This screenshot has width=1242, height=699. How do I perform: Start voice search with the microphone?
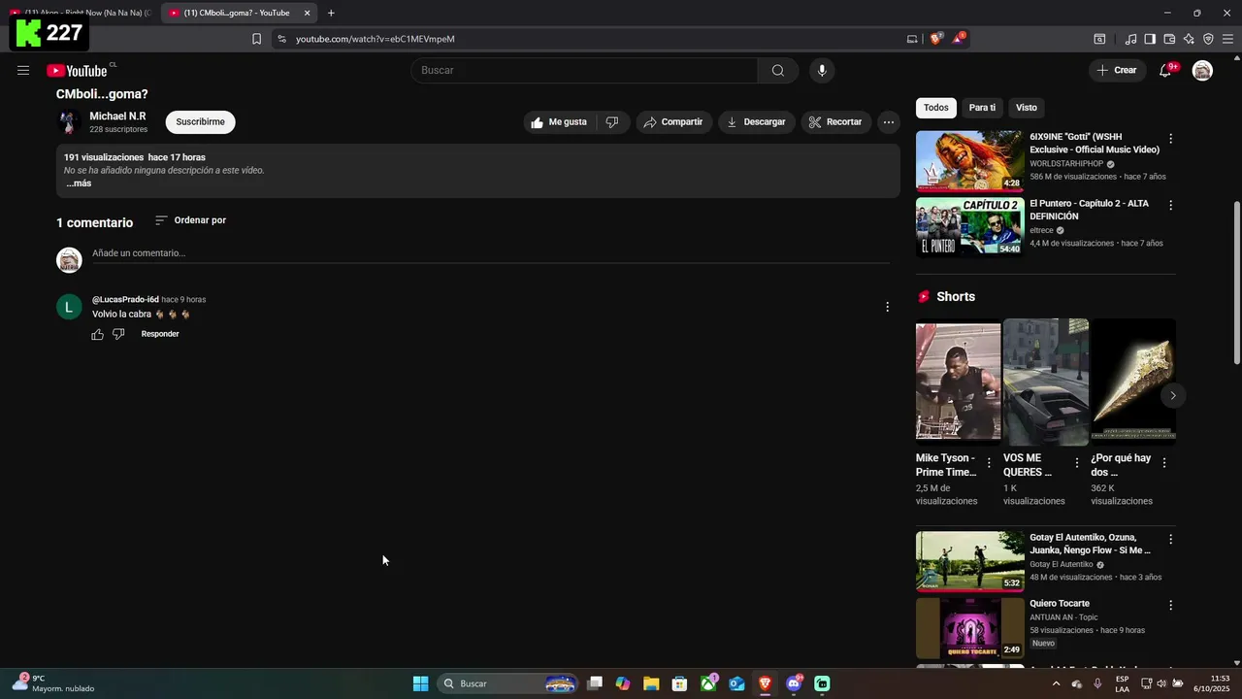822,70
